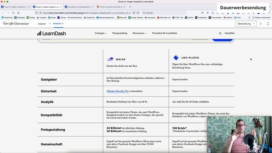
Task: Open the Pixabay bookmark
Action: (31, 17)
